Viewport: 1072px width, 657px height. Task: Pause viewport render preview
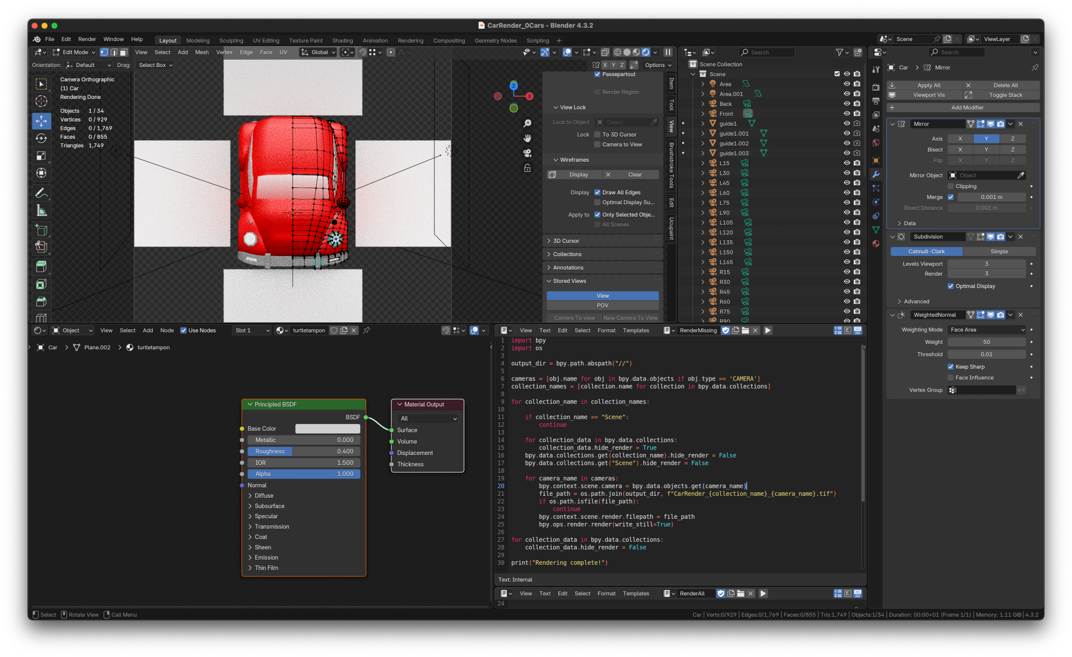click(668, 52)
